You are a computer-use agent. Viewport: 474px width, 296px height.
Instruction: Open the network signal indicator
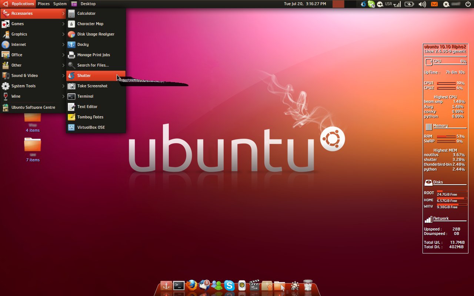click(x=397, y=4)
